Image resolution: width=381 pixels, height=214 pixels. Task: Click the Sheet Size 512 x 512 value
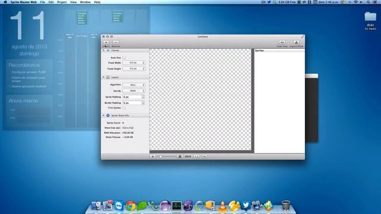tap(128, 128)
